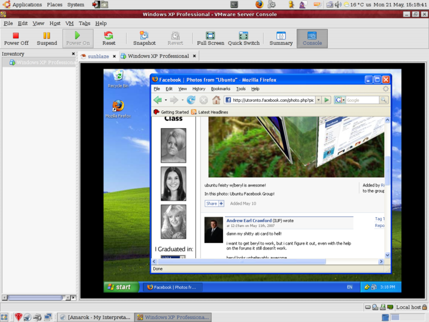Select Windows XP Professional in Inventory
The width and height of the screenshot is (429, 322).
40,63
